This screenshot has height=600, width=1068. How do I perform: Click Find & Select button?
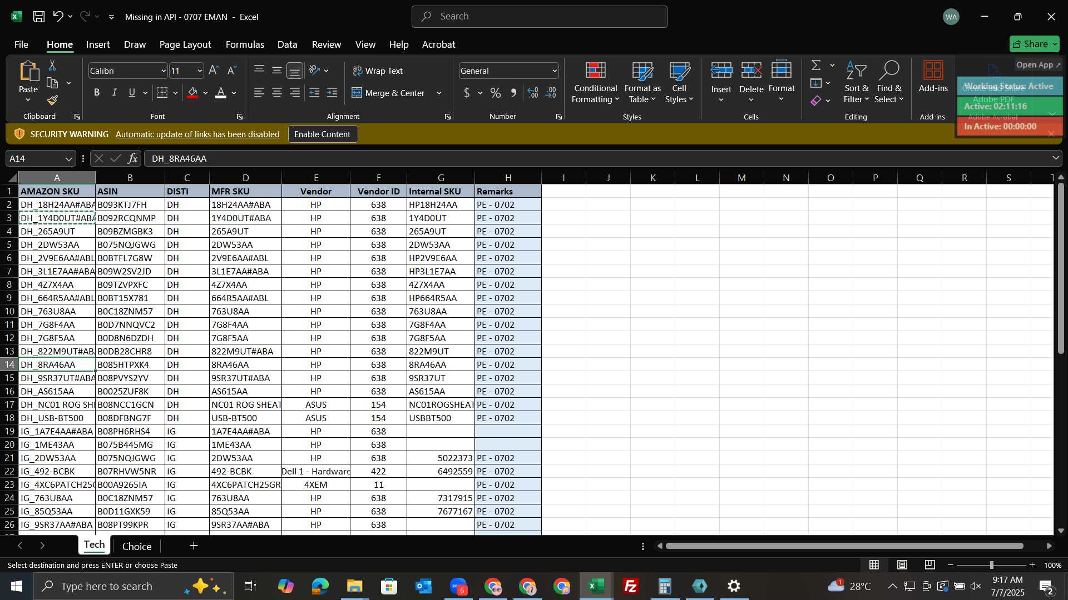tap(889, 83)
